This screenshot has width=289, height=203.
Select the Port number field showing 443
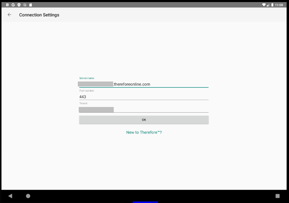click(x=144, y=97)
